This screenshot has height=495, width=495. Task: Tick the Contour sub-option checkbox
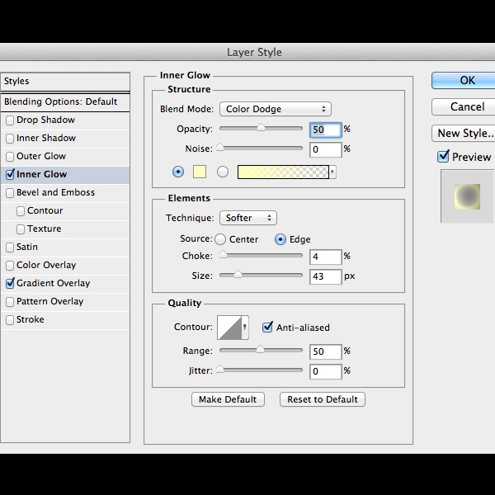(x=21, y=211)
